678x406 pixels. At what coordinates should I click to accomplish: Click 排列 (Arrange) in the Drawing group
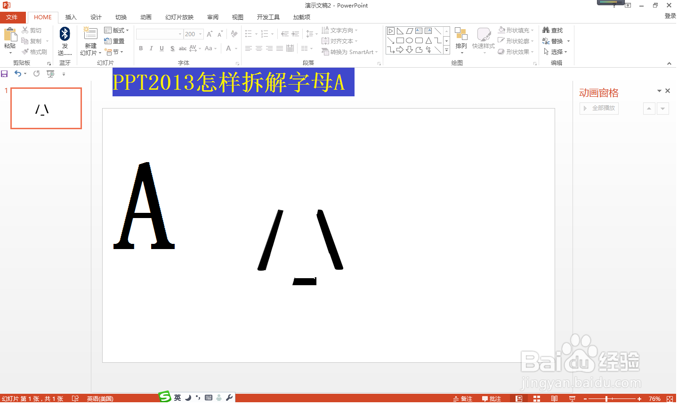coord(461,40)
